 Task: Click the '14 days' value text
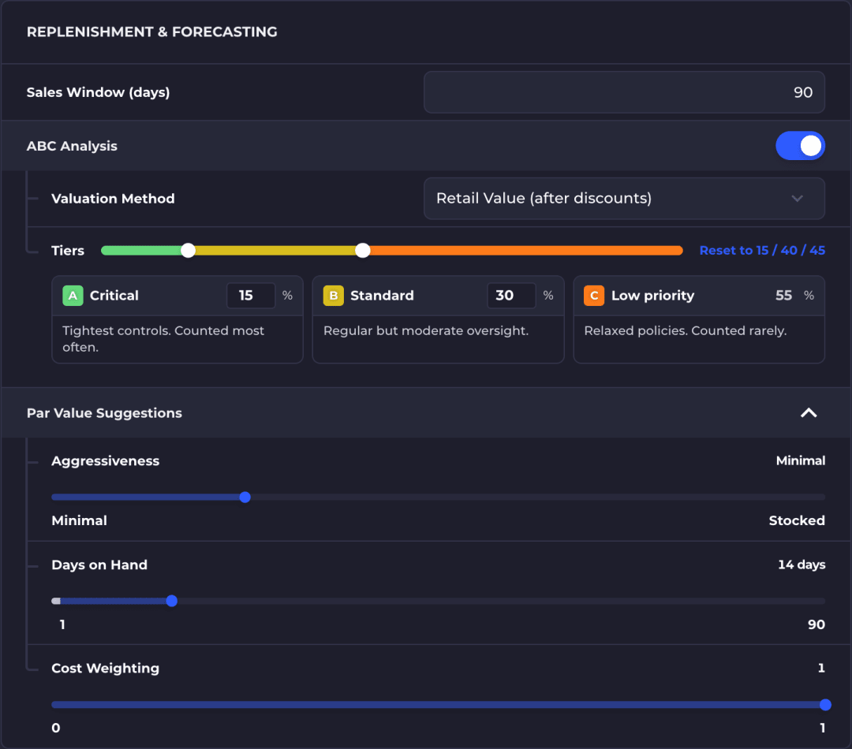pos(802,565)
